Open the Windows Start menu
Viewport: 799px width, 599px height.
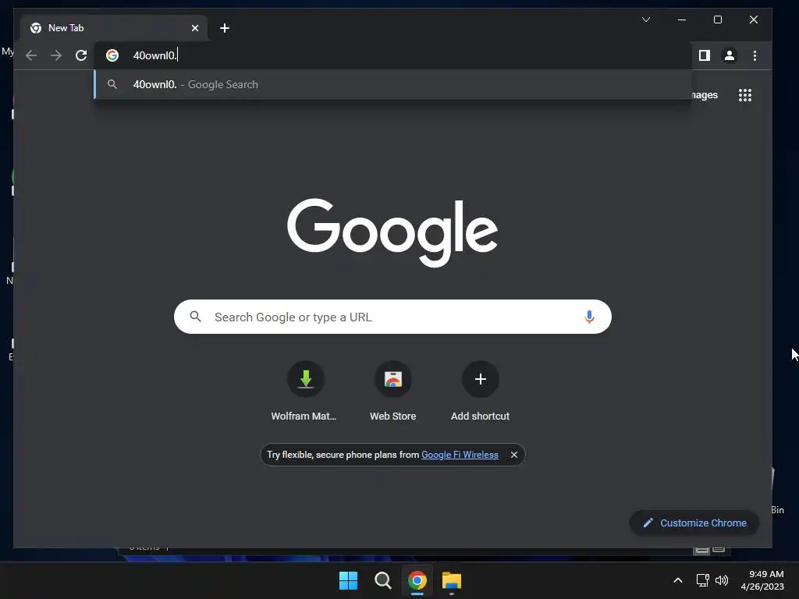[x=349, y=580]
